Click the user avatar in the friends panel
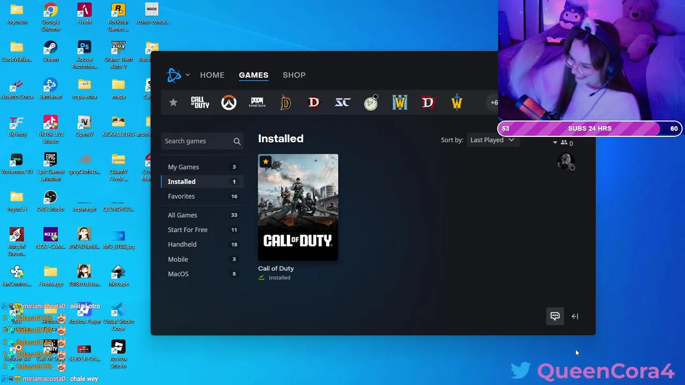685x385 pixels. click(566, 161)
